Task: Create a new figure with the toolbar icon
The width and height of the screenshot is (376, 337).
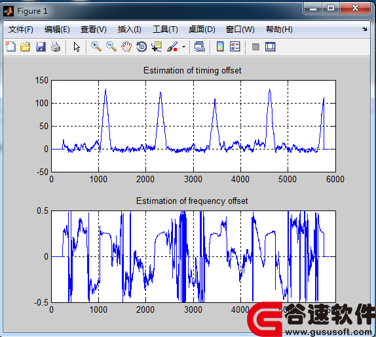Action: 10,47
